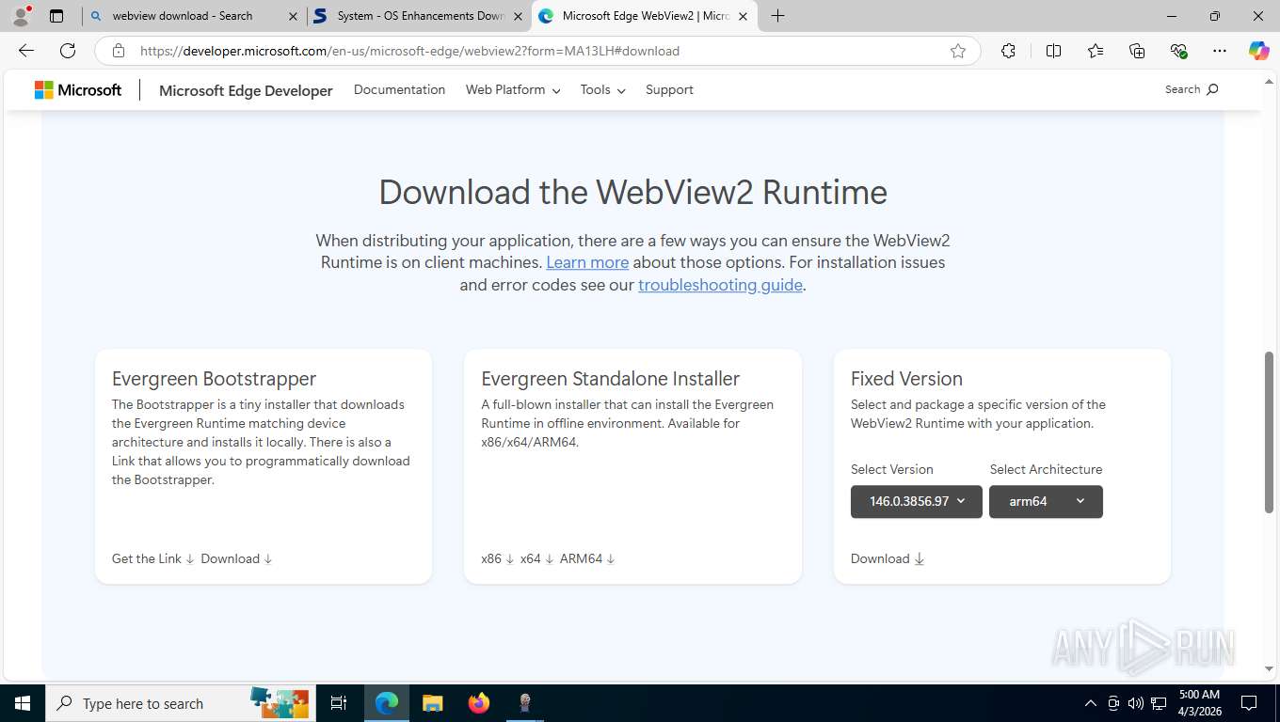Download the x64 Standalone Installer
The height and width of the screenshot is (722, 1280).
536,558
